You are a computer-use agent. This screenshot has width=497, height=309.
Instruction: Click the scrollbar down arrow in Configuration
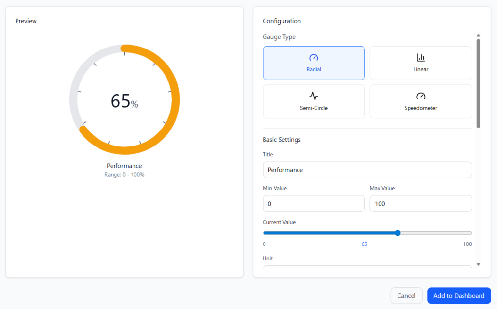point(478,264)
